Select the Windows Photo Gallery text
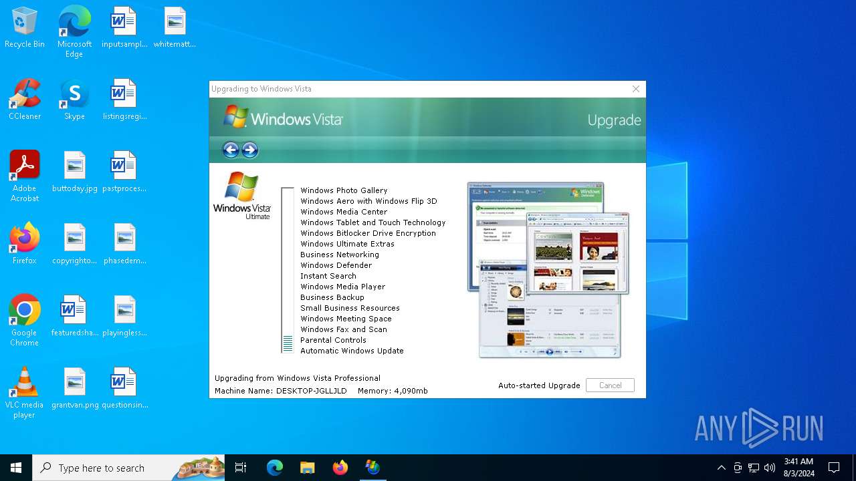The width and height of the screenshot is (856, 481). pos(344,190)
